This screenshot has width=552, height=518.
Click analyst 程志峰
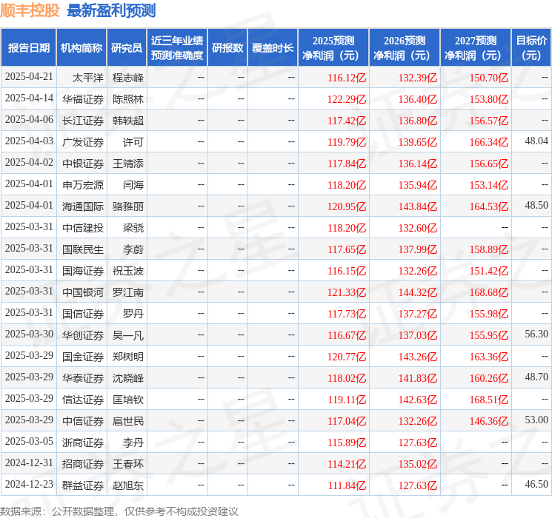tap(128, 78)
